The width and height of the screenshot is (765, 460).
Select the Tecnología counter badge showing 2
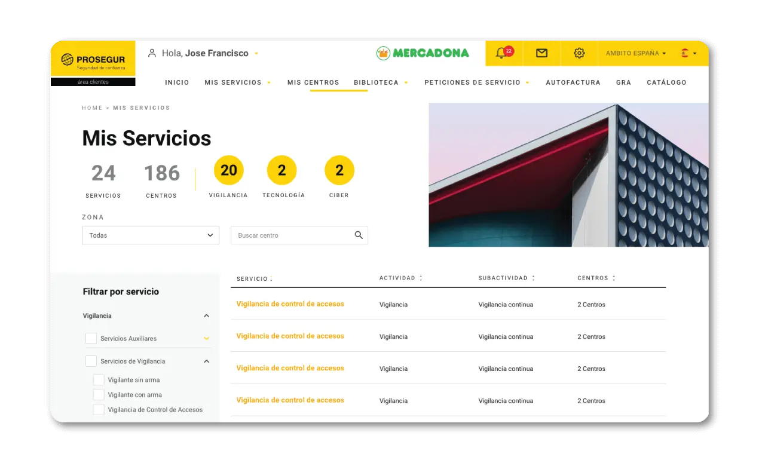tap(282, 170)
